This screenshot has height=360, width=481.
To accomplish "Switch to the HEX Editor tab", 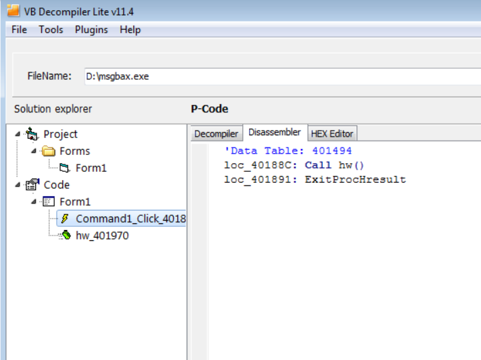I will pos(331,134).
